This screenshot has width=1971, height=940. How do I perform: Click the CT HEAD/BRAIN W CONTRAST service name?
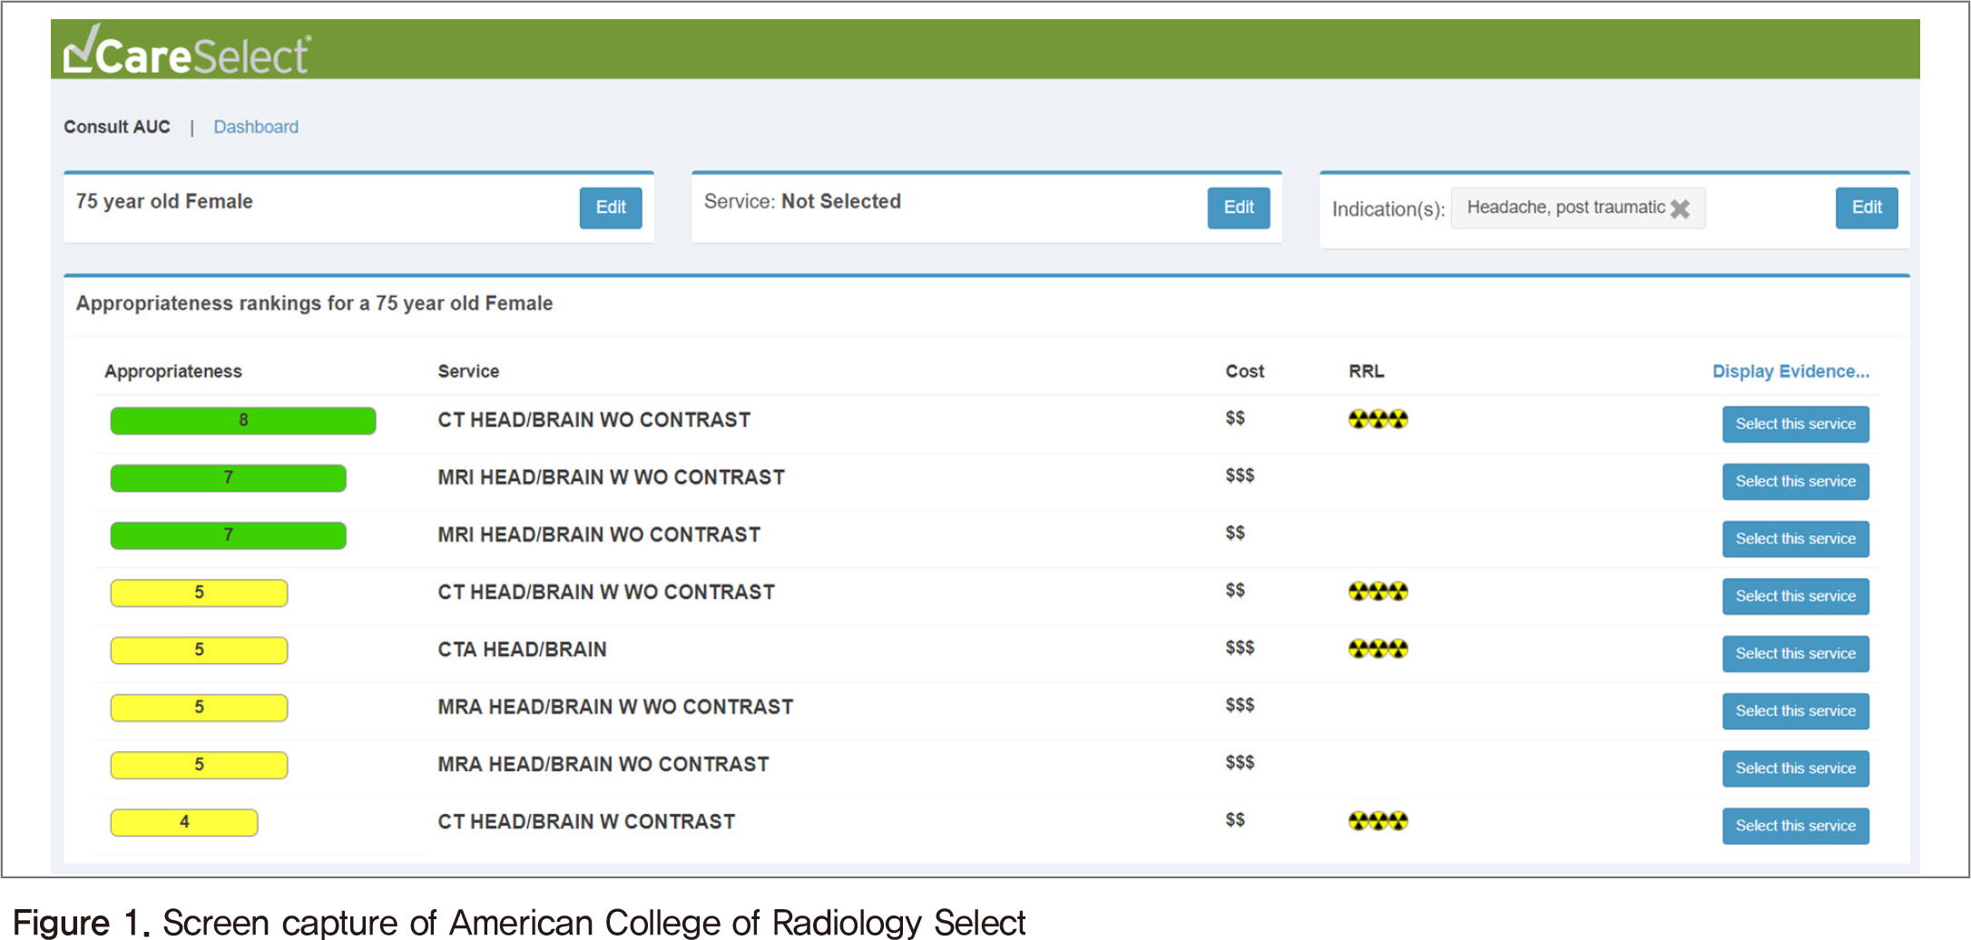point(586,821)
